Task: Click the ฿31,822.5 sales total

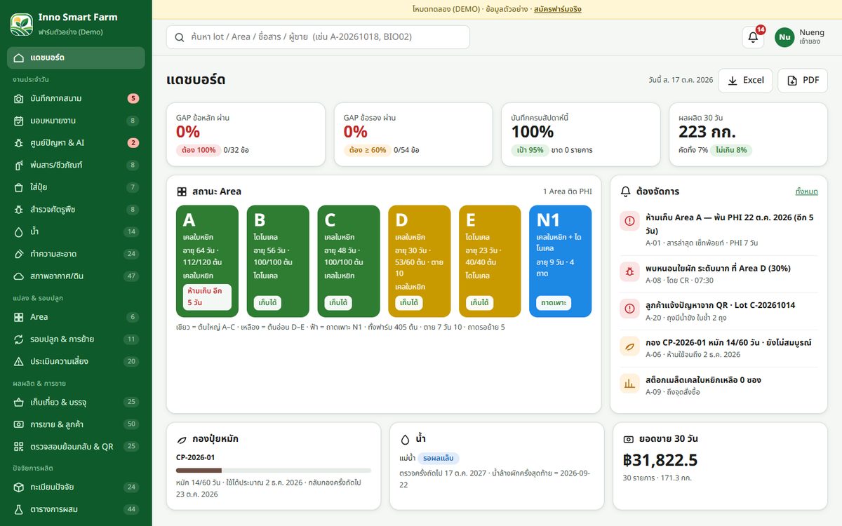Action: coord(660,460)
